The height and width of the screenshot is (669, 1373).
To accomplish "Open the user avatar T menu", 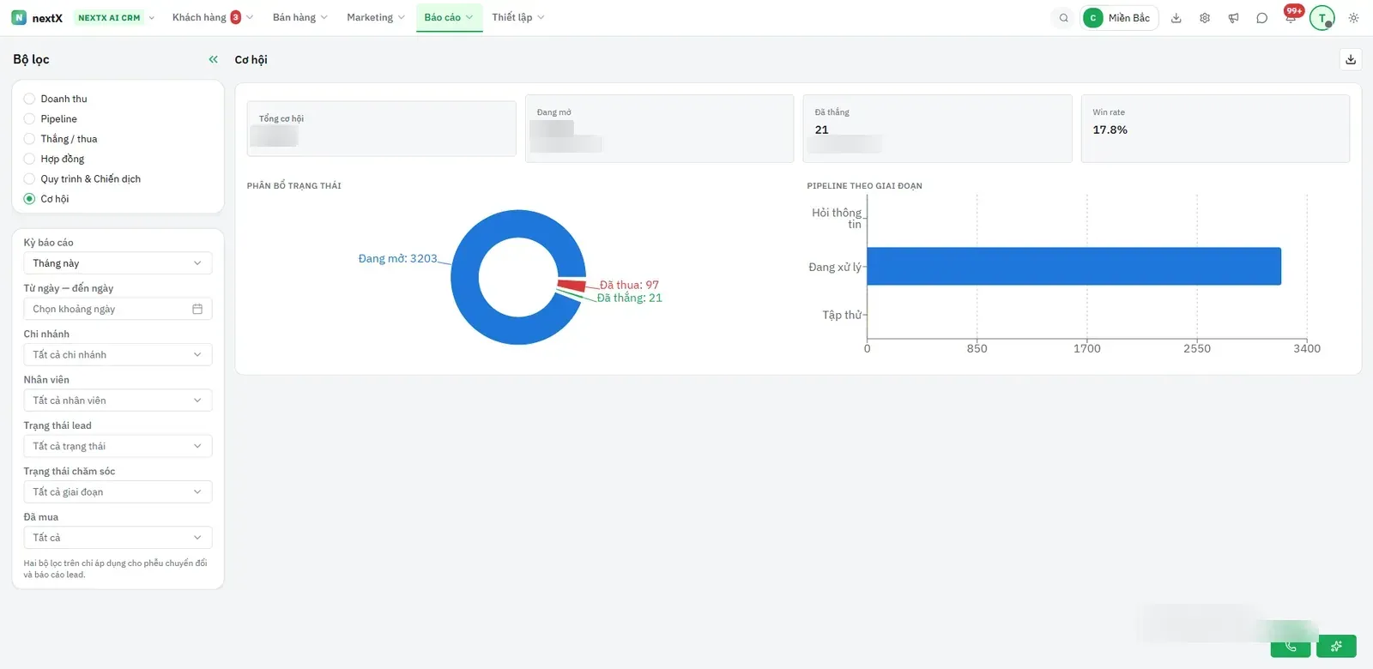I will 1322,18.
